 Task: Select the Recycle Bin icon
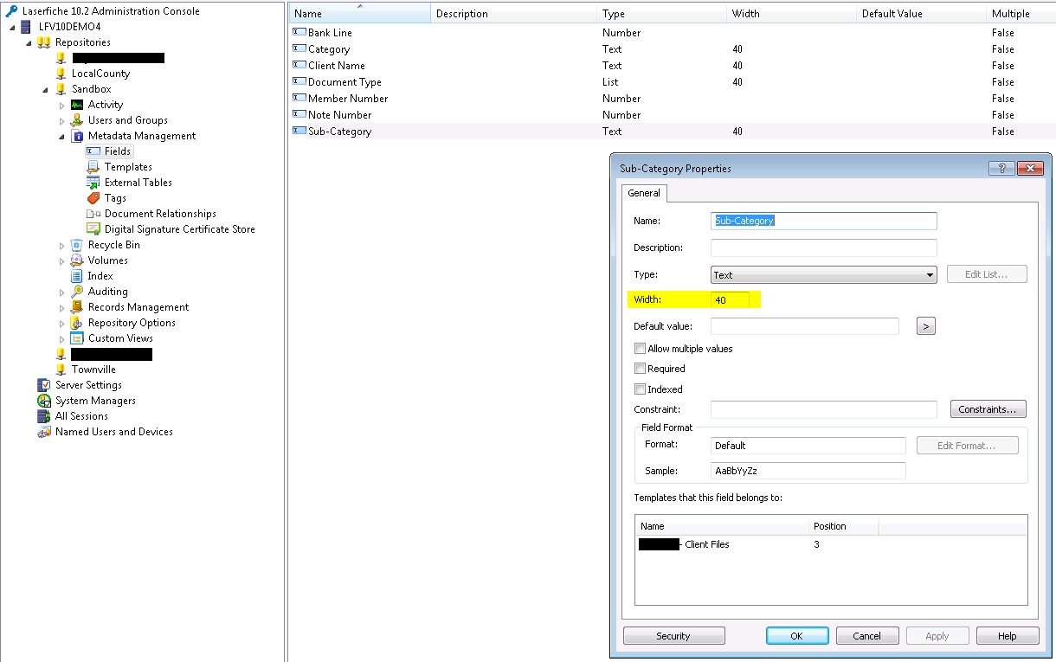(x=77, y=245)
